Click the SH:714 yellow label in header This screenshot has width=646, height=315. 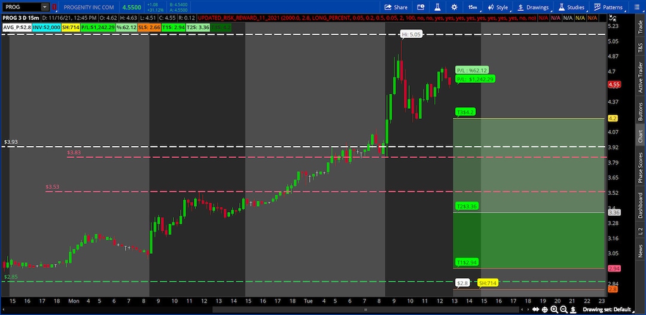71,27
